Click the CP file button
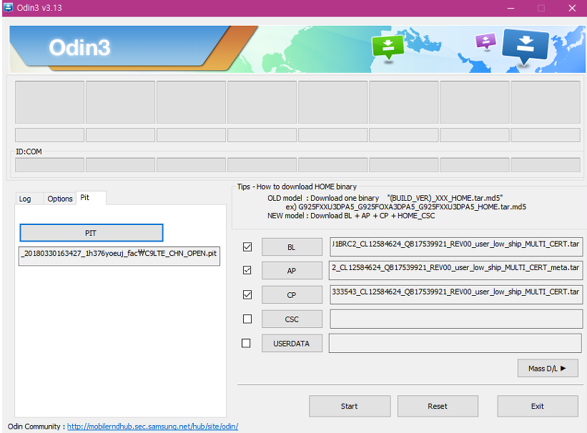 tap(292, 295)
